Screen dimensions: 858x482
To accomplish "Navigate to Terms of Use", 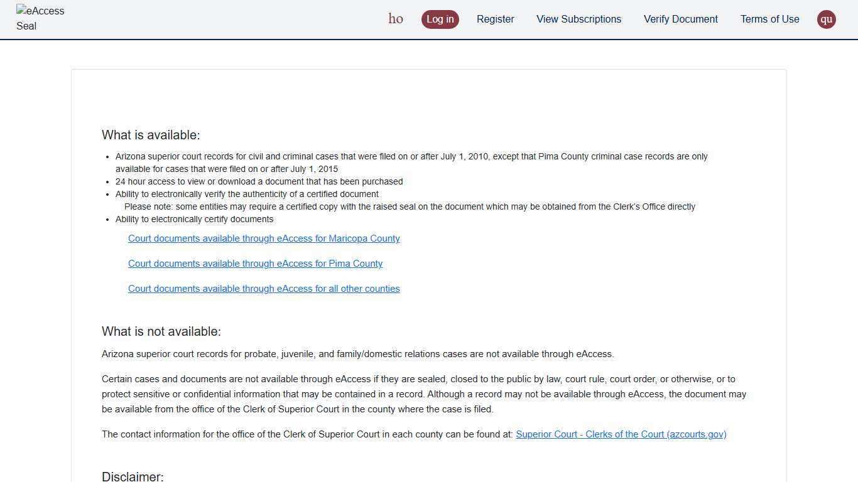I will coord(769,19).
